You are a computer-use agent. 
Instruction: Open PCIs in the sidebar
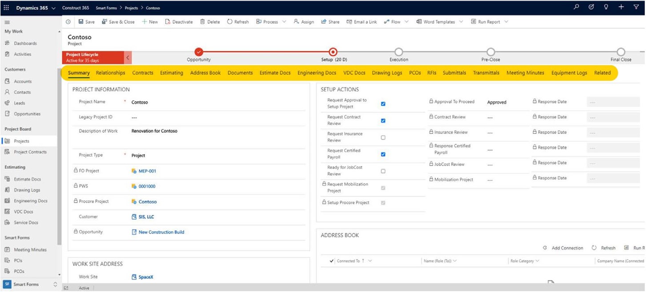click(x=18, y=260)
